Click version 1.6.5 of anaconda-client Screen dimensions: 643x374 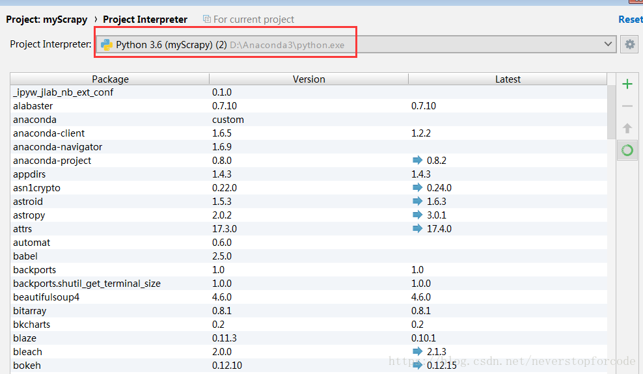222,133
